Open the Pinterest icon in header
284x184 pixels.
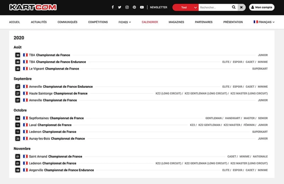pos(135,7)
